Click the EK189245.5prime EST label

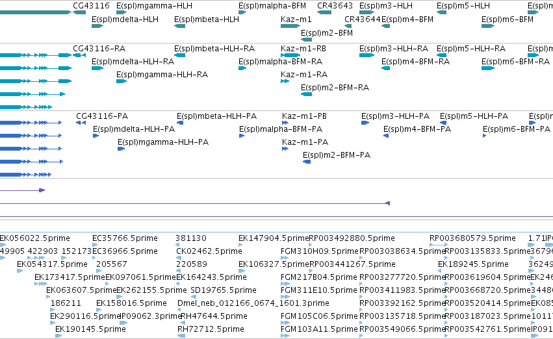coord(473,264)
